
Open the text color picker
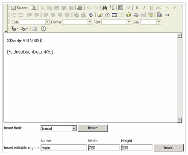[x=15, y=29]
